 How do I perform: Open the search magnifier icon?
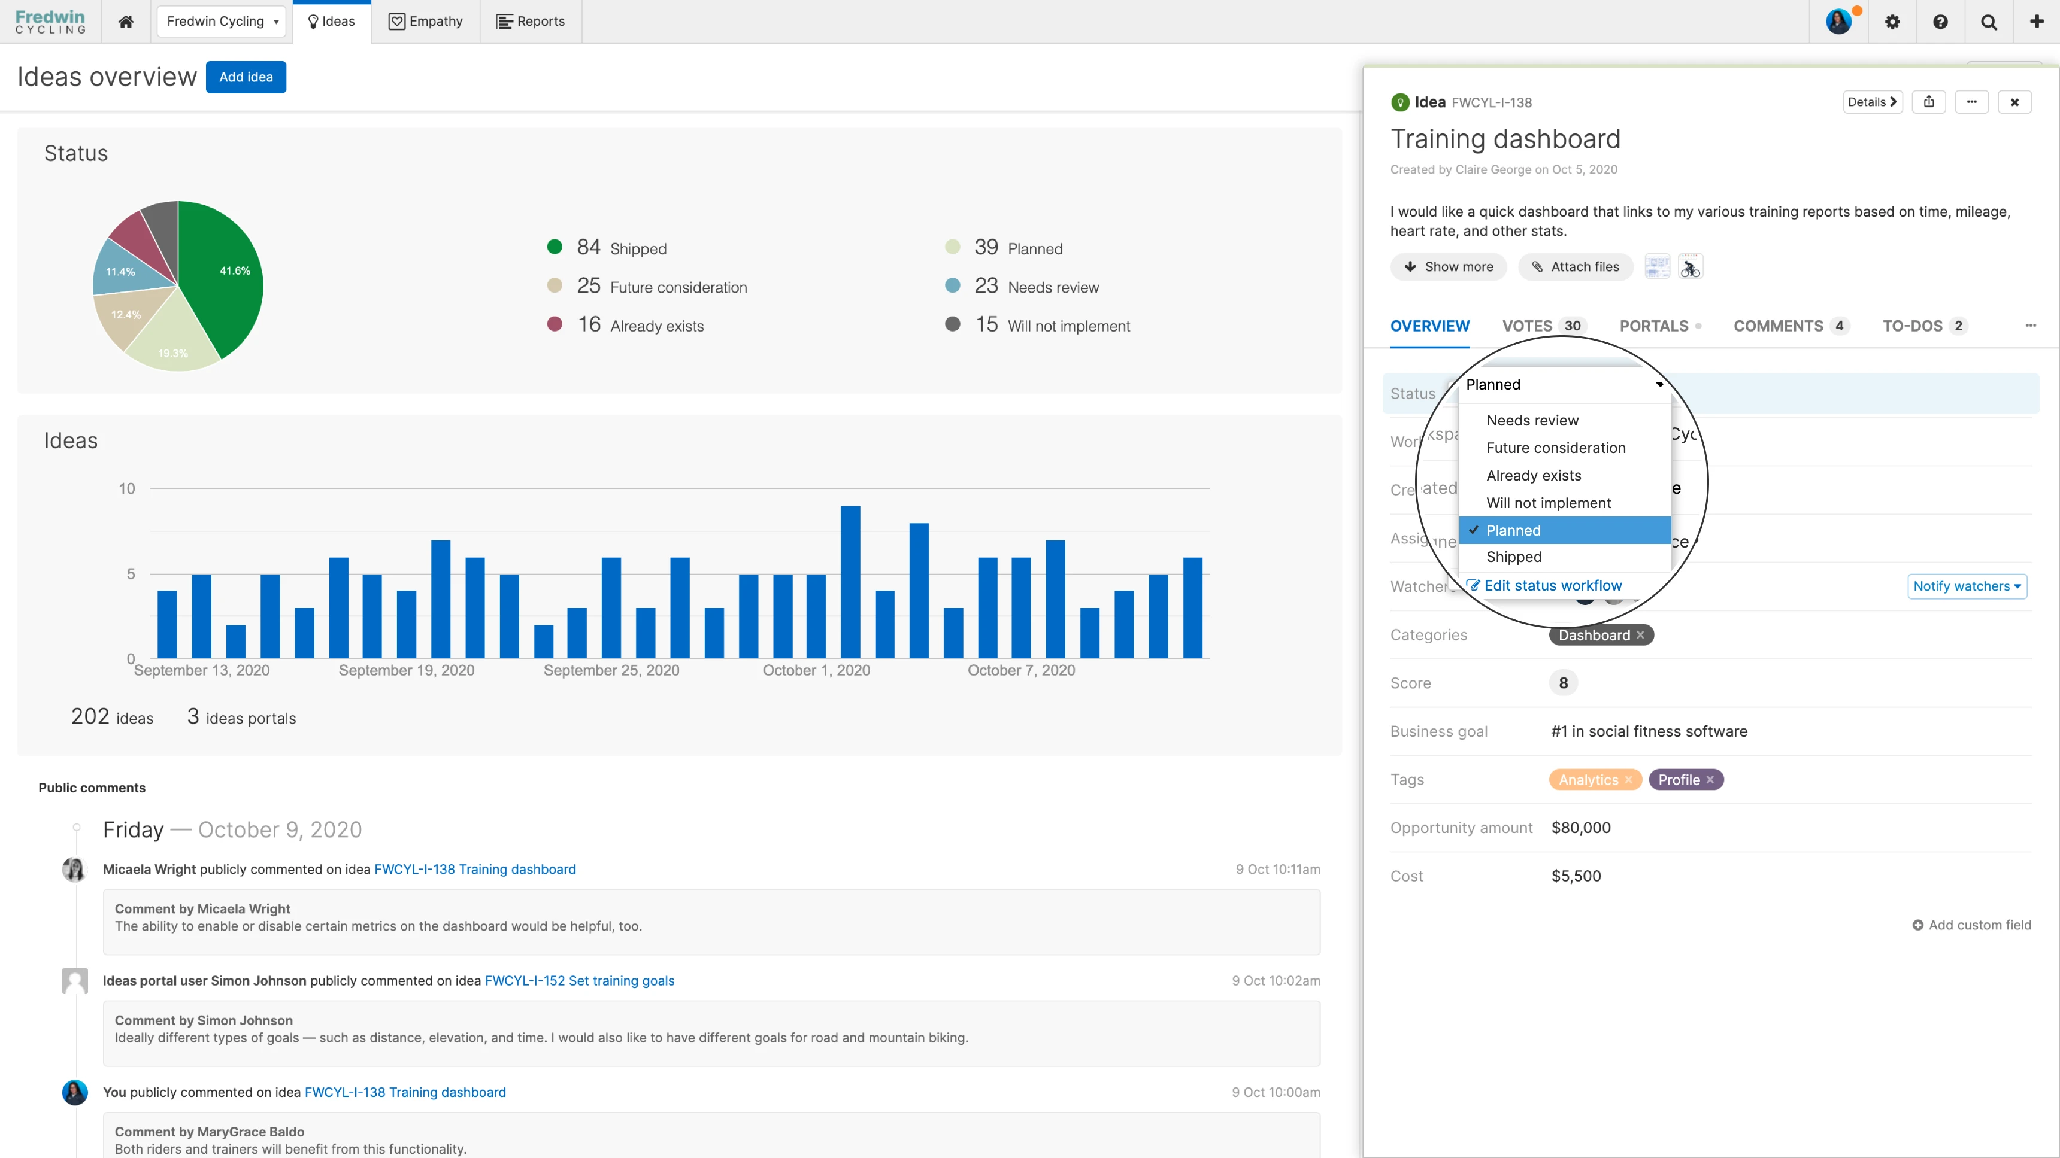[1989, 22]
